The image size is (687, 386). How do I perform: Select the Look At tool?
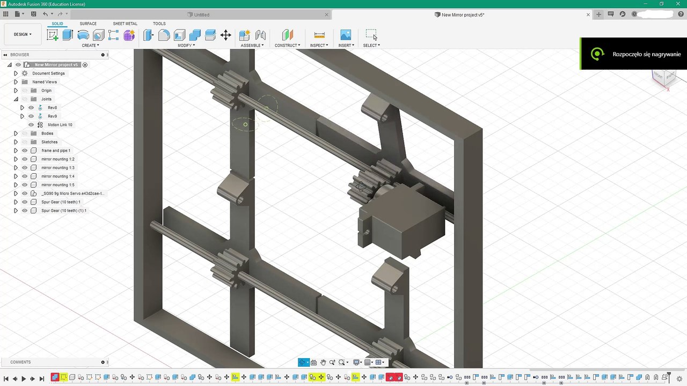click(x=314, y=362)
